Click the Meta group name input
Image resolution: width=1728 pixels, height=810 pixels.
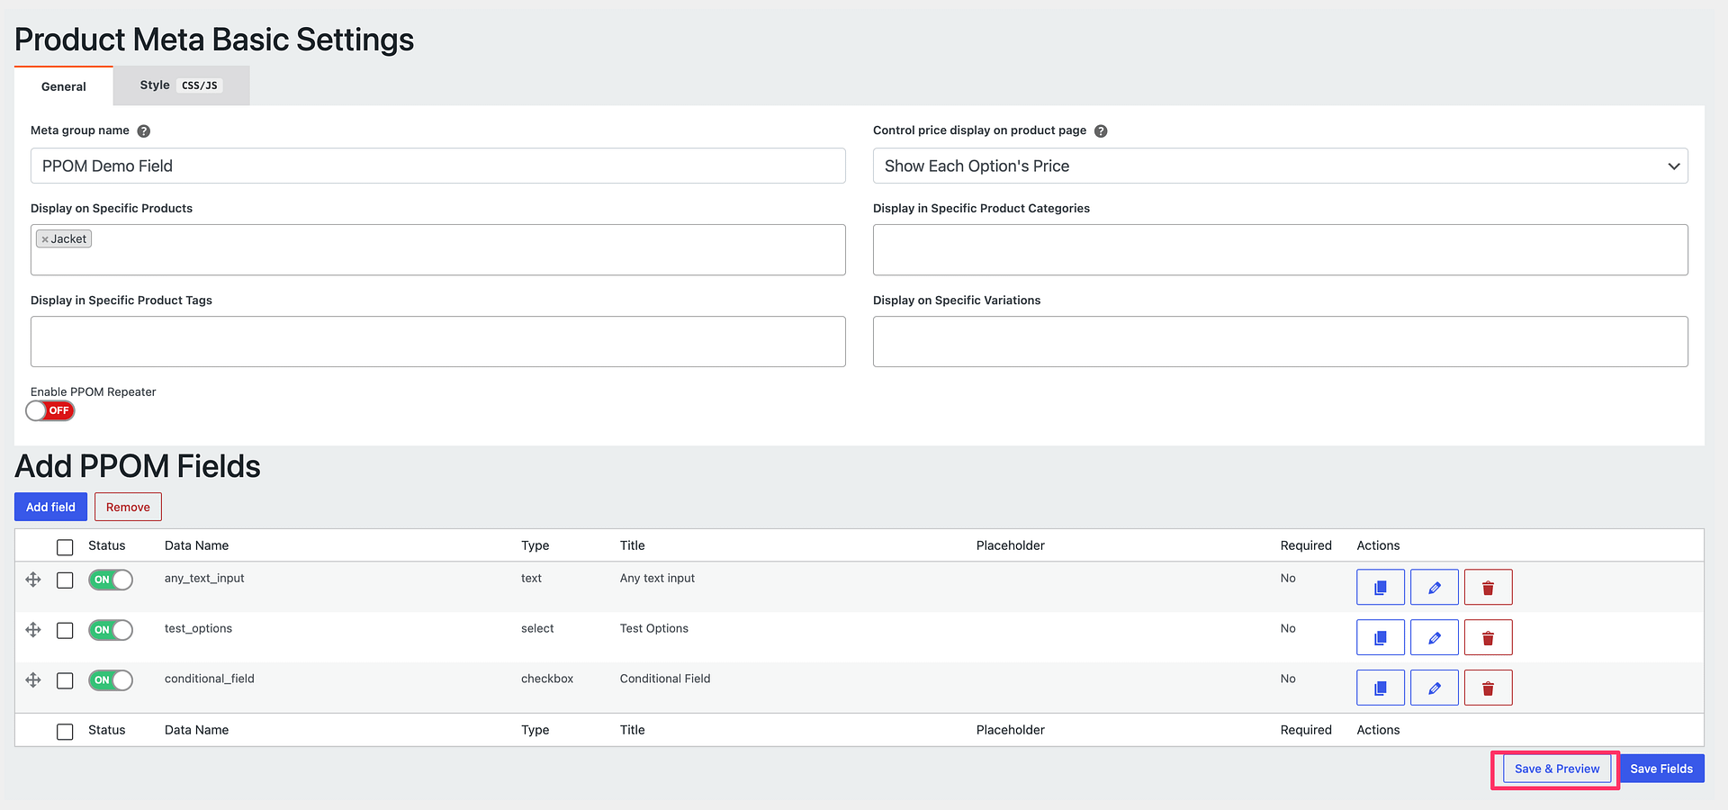(x=438, y=166)
